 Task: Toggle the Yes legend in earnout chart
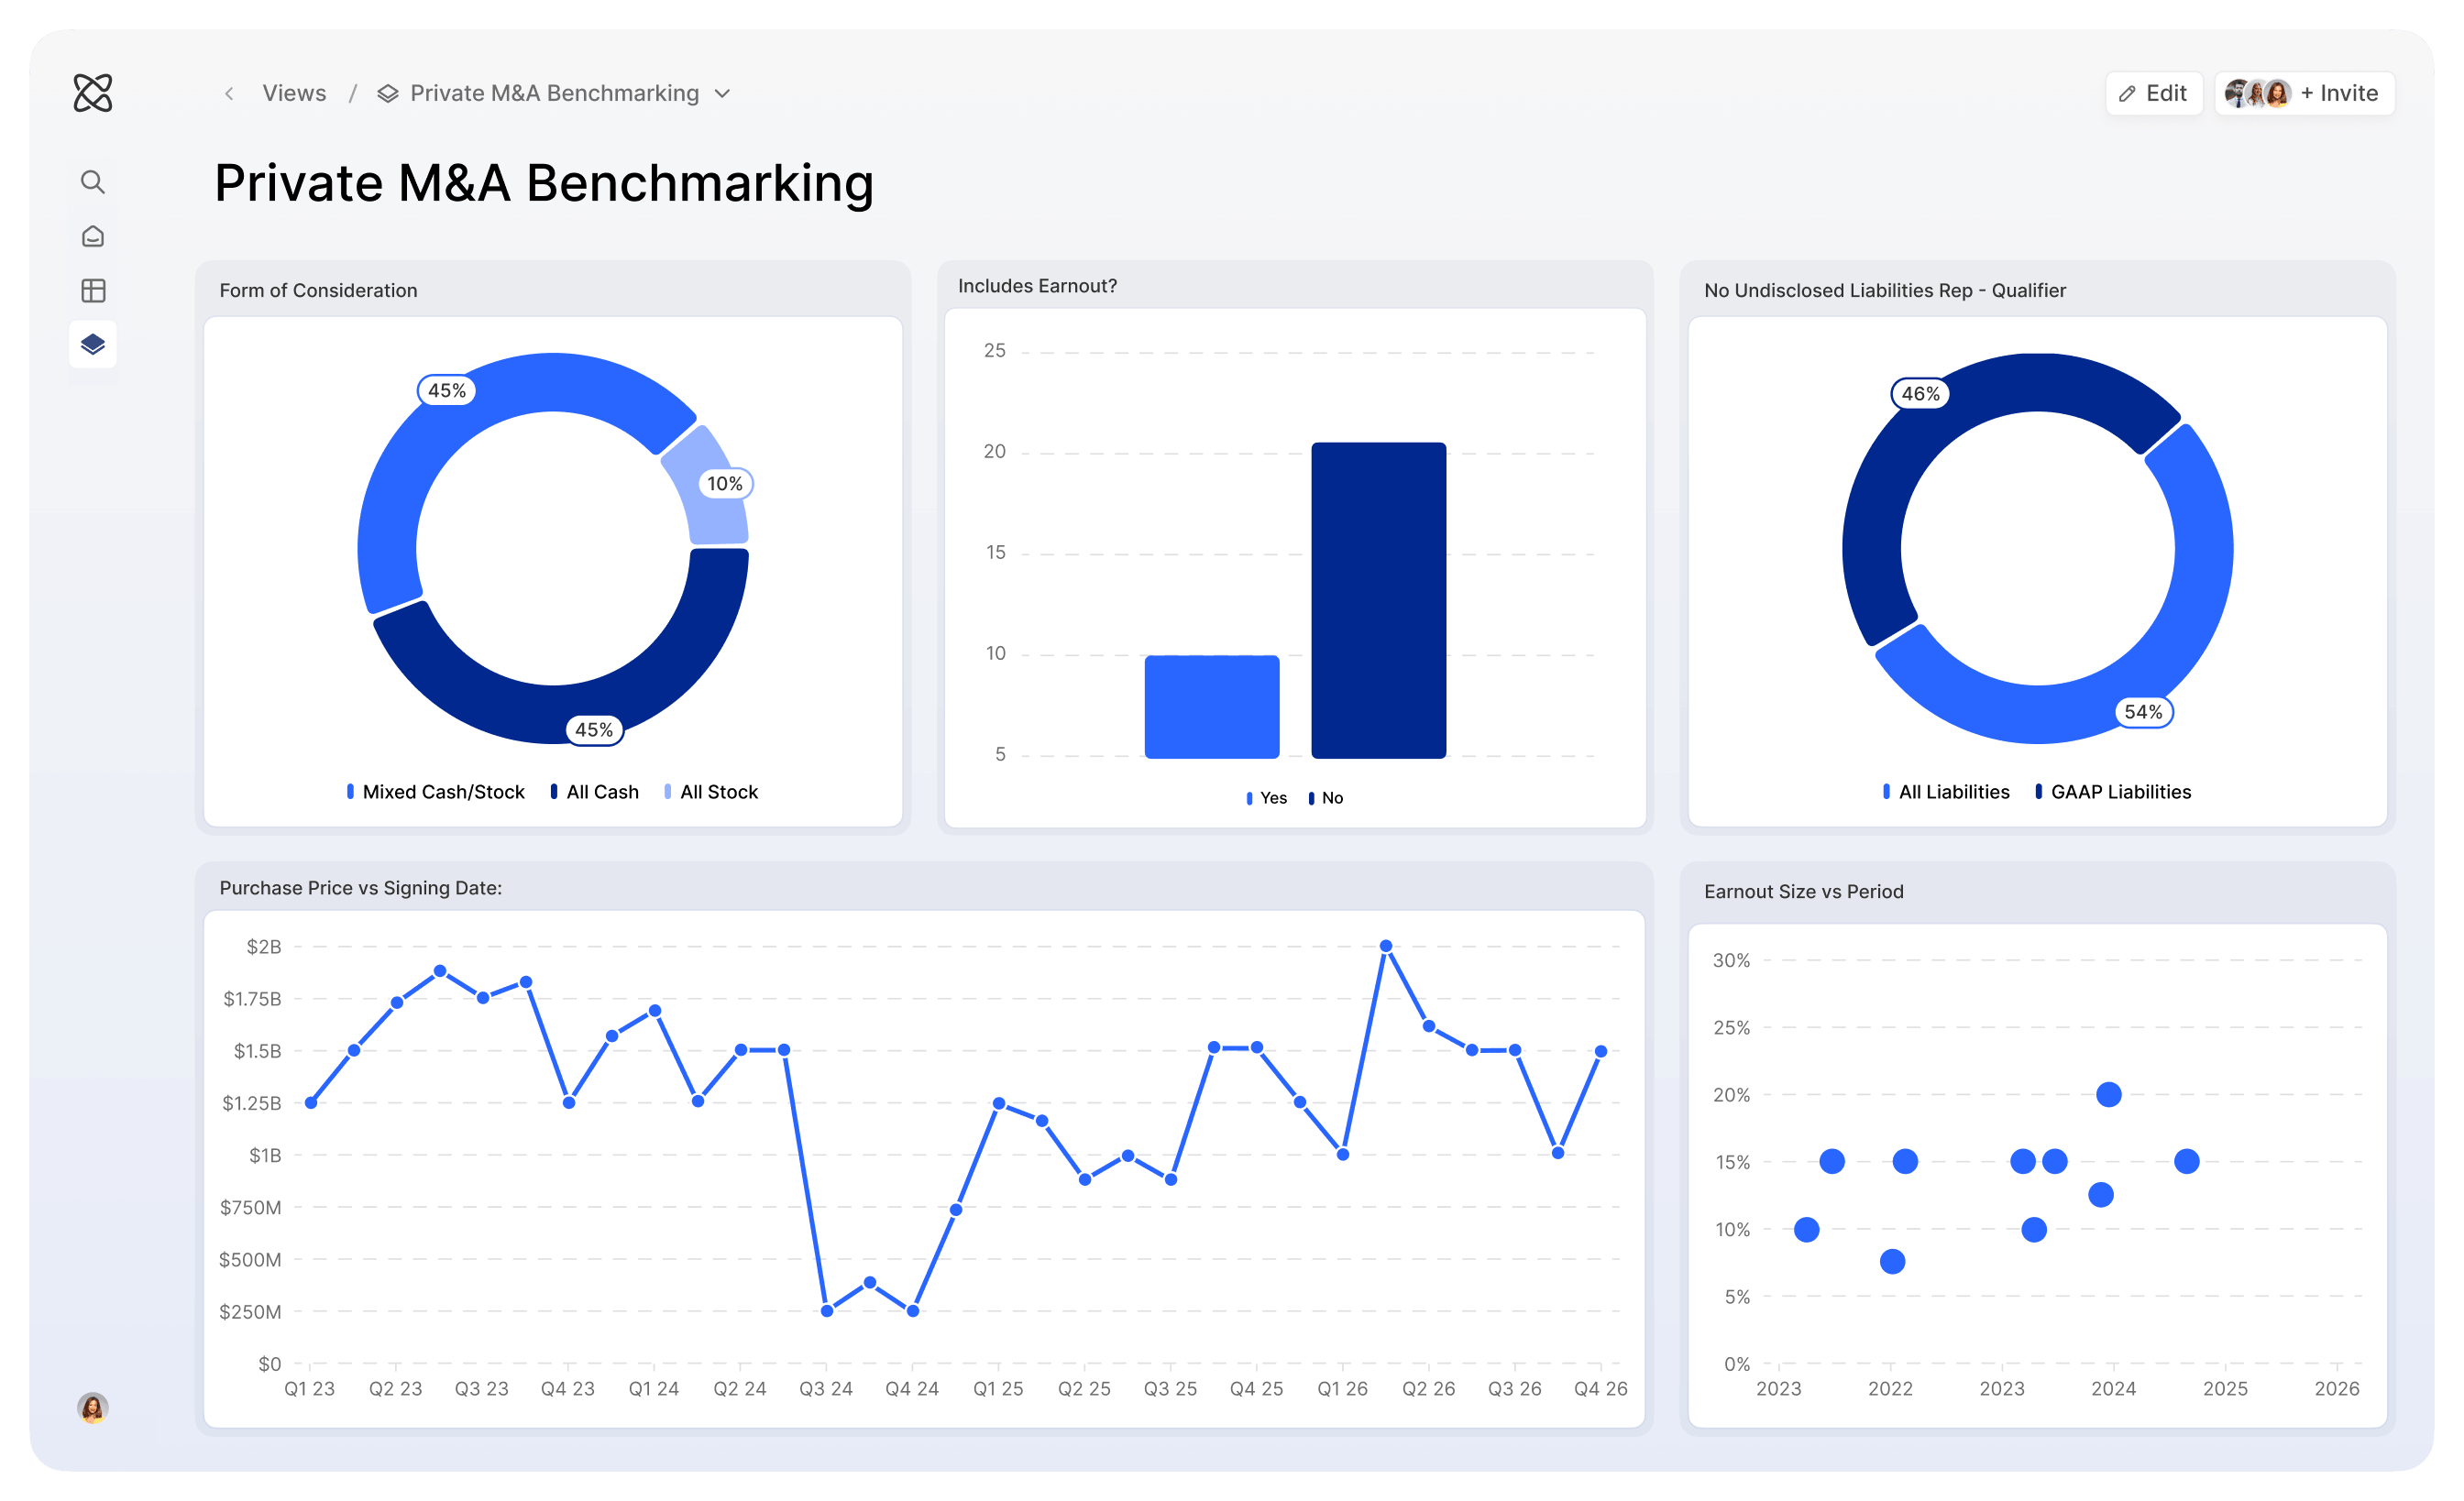pyautogui.click(x=1266, y=797)
